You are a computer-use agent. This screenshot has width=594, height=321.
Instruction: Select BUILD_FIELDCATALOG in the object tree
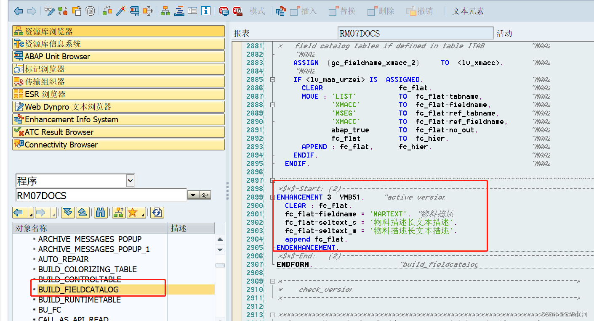pos(78,289)
